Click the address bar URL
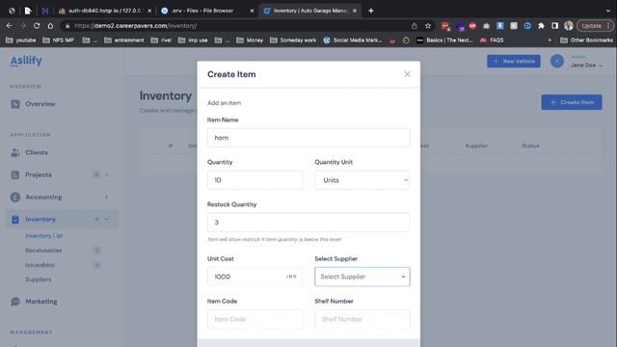 tap(135, 26)
